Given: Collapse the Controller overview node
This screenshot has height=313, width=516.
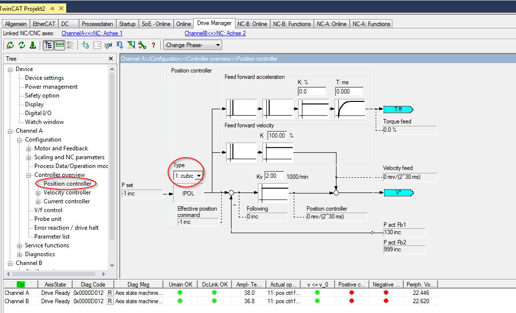Looking at the screenshot, I should tap(28, 175).
